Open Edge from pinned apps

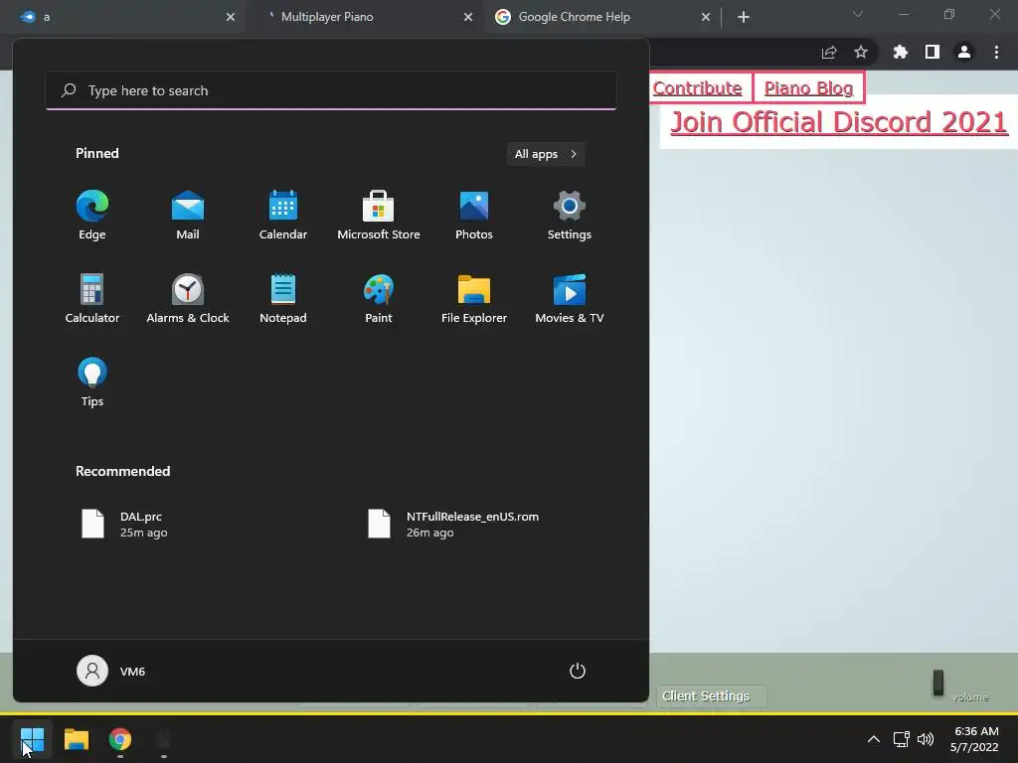(x=92, y=215)
